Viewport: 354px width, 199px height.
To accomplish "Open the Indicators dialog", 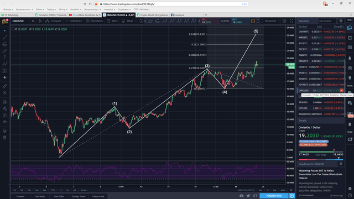I will click(74, 21).
